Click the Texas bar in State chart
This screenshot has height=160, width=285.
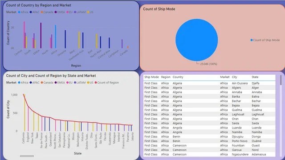coord(38,123)
